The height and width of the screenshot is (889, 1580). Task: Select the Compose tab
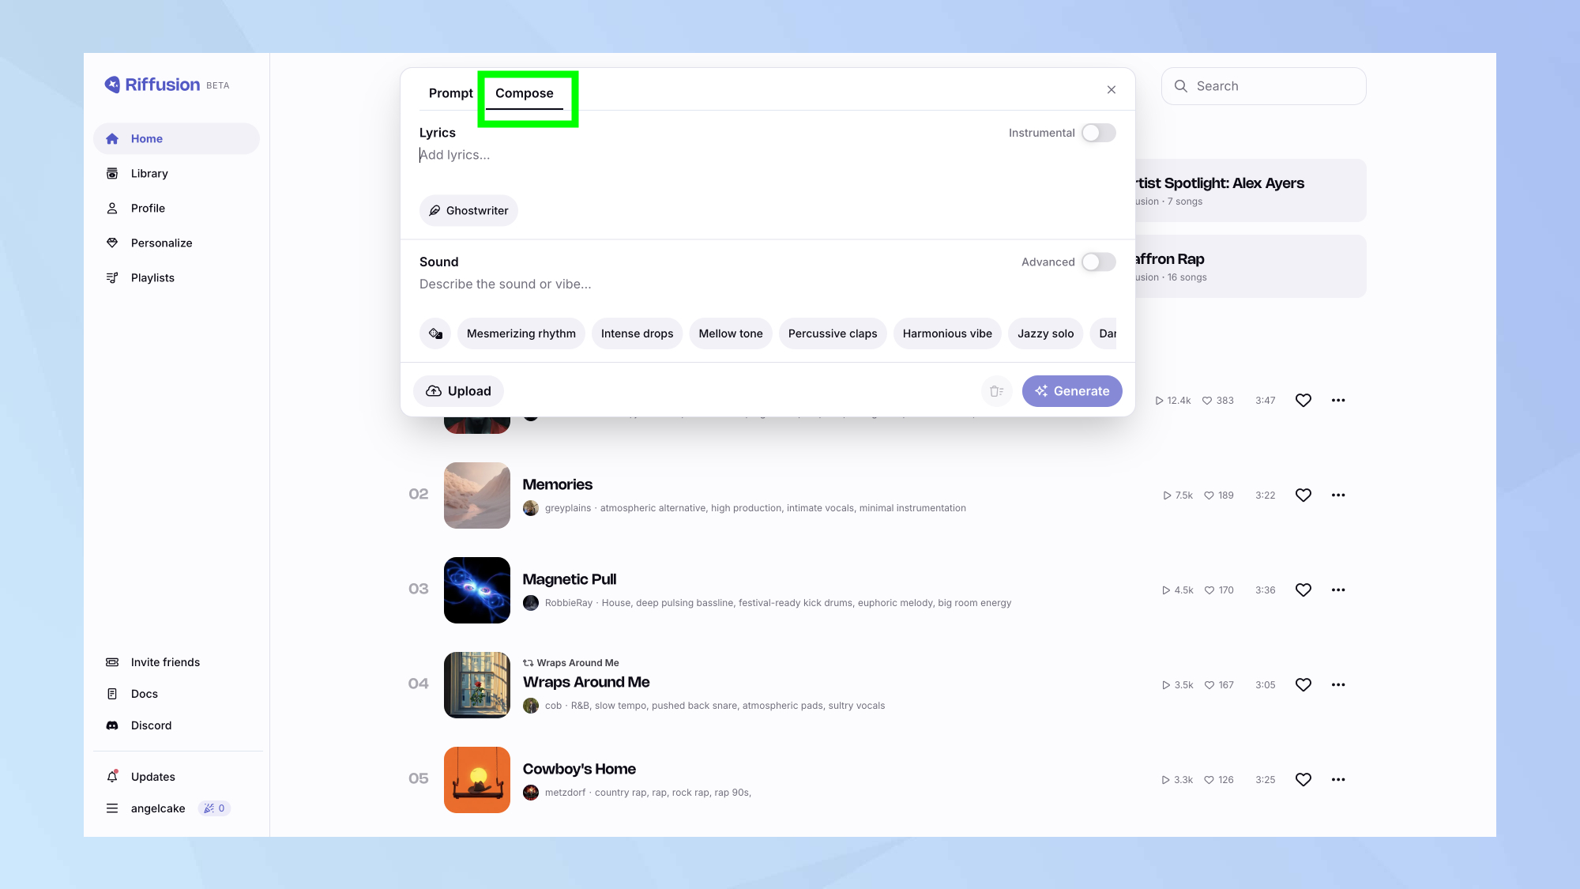pos(524,93)
